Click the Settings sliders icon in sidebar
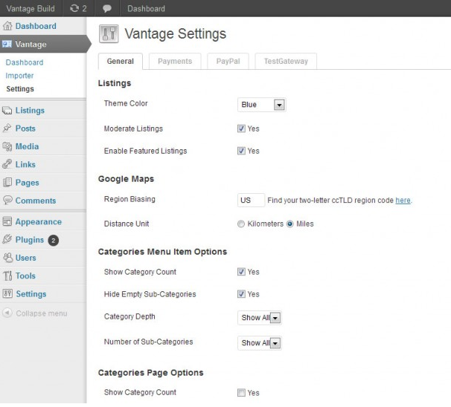 (7, 293)
